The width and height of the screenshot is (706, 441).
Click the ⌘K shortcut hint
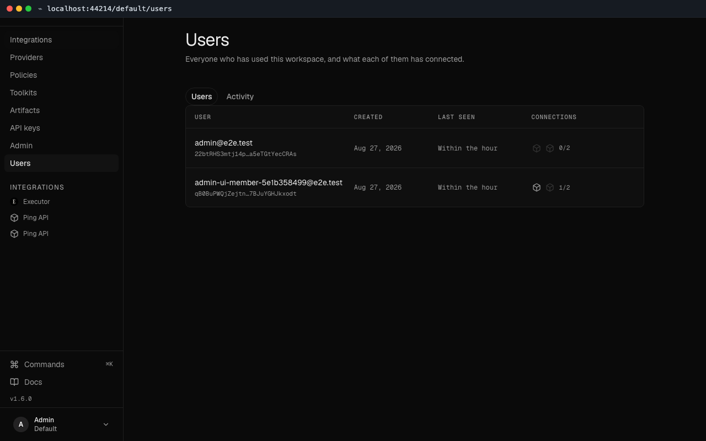[109, 364]
